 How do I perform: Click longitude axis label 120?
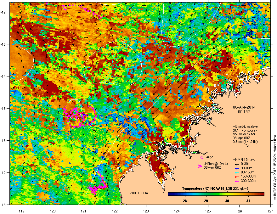coord(53,211)
